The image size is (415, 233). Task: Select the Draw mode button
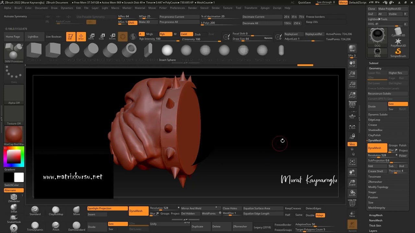[81, 37]
